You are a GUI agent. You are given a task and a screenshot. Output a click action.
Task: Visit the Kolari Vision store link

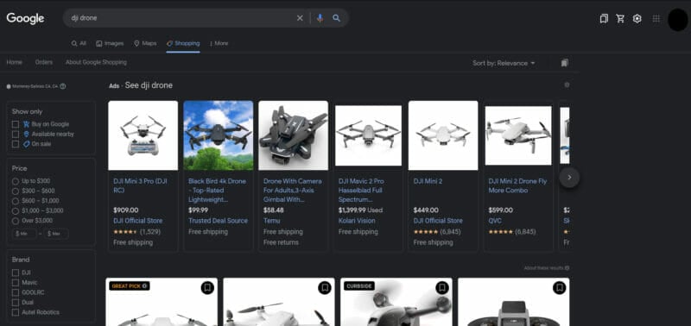tap(357, 221)
